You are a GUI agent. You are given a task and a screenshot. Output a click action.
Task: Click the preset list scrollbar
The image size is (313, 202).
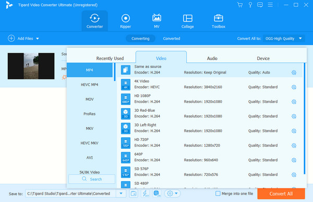(305, 118)
